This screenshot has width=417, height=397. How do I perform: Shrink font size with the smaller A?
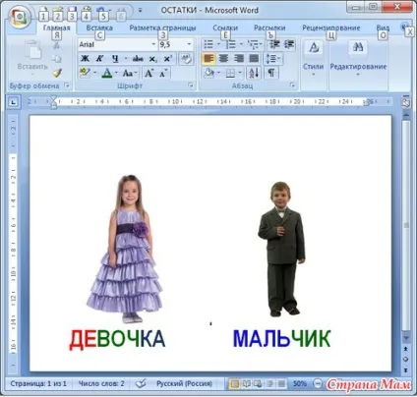(163, 73)
